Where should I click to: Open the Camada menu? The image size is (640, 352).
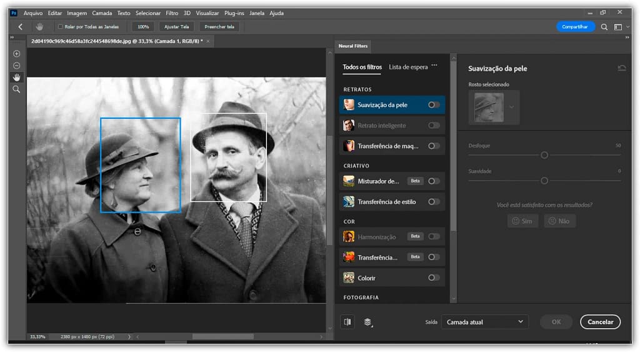click(102, 13)
